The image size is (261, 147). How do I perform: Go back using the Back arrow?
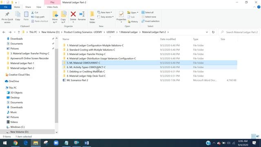[4, 32]
